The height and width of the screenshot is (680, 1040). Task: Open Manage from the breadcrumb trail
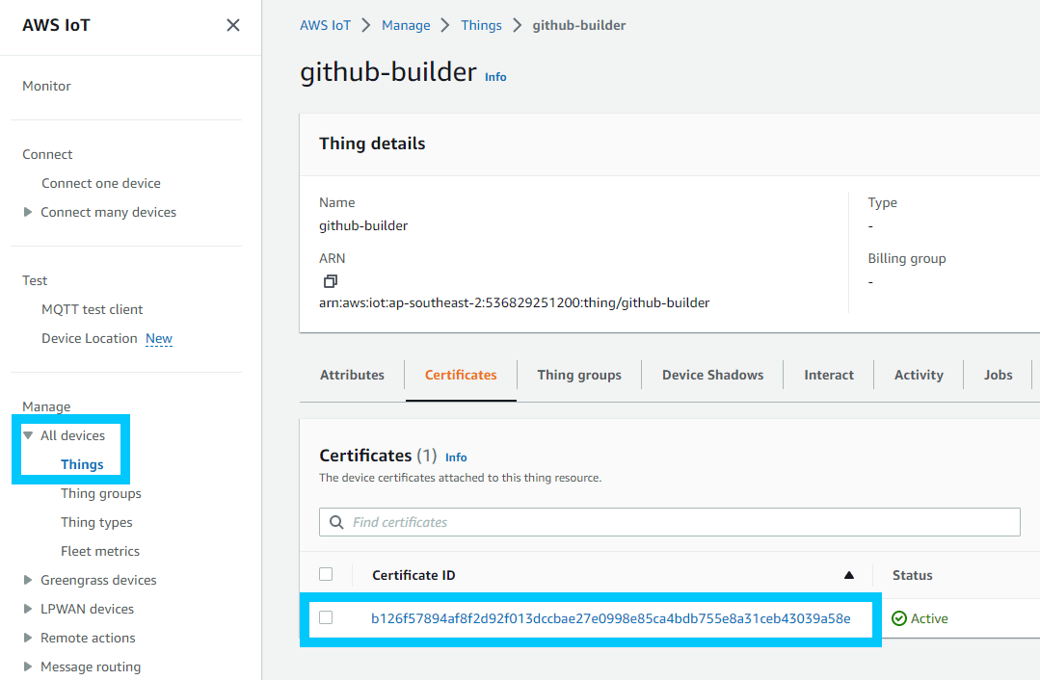point(406,25)
